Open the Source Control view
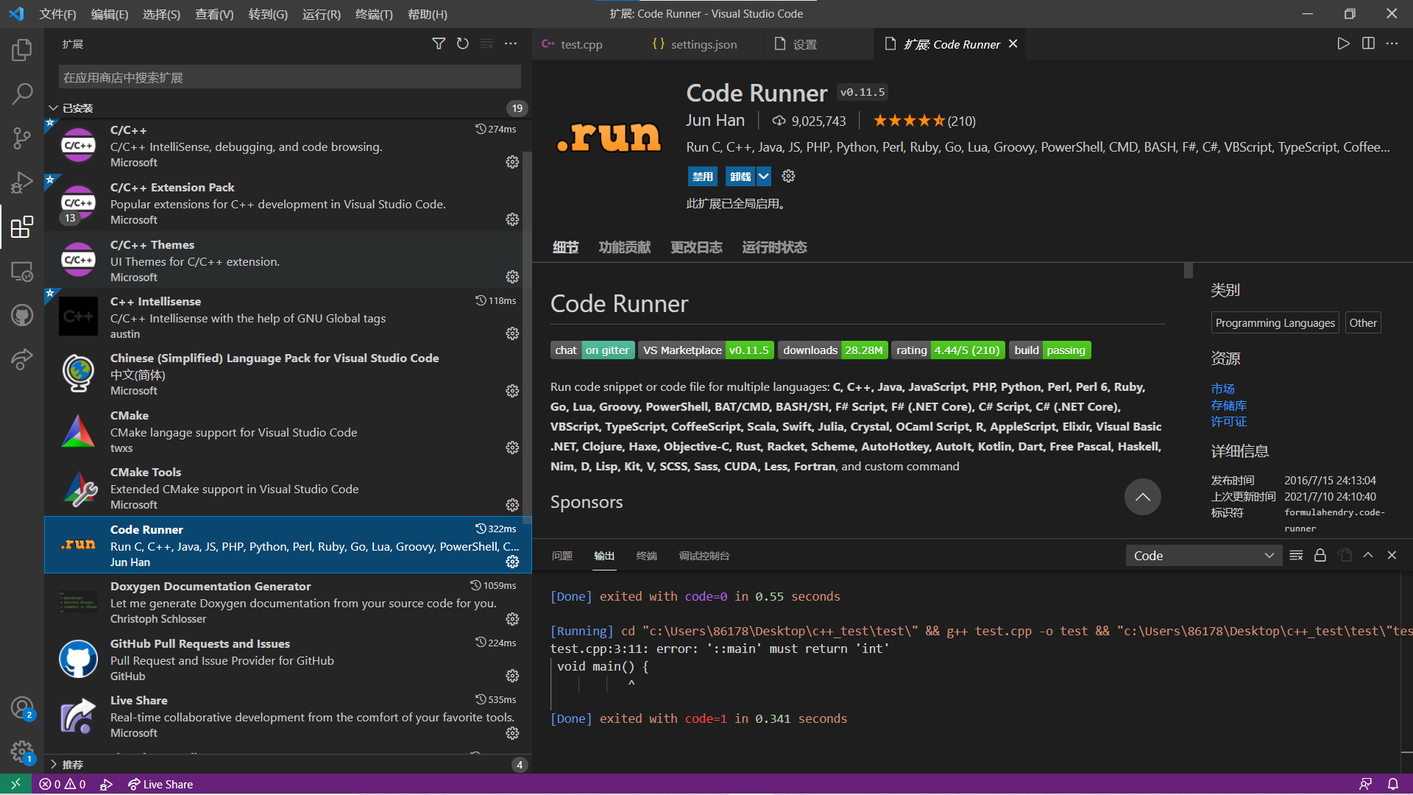Viewport: 1413px width, 795px height. [x=22, y=138]
